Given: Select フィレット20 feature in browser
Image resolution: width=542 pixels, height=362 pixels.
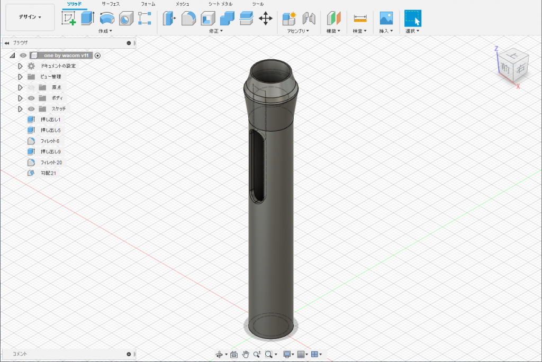Looking at the screenshot, I should point(51,162).
